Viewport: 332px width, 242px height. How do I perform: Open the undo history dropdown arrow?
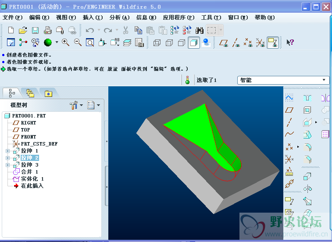coord(99,30)
